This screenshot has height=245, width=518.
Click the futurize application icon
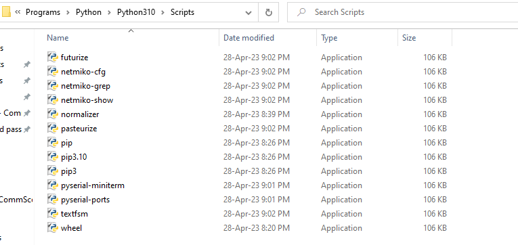click(53, 57)
